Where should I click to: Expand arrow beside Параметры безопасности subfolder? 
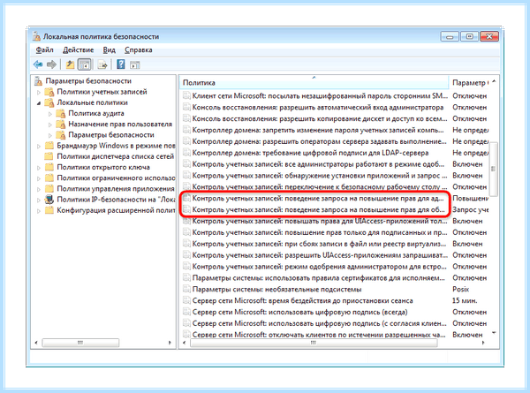50,135
